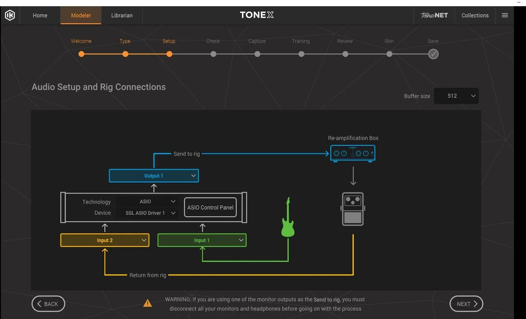Expand the Input 1 dropdown

[x=202, y=240]
